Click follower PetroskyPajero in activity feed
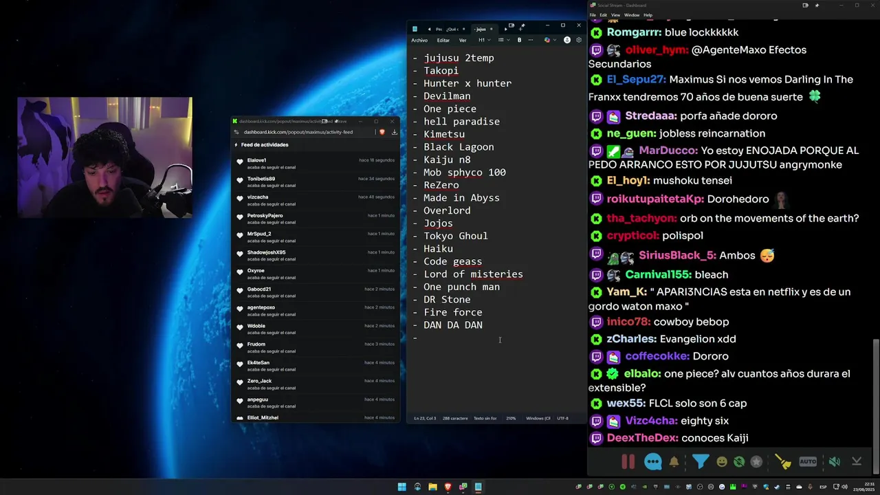Image resolution: width=880 pixels, height=495 pixels. coord(265,215)
